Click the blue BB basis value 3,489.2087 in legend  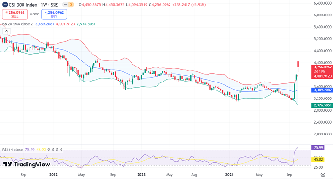[45, 24]
